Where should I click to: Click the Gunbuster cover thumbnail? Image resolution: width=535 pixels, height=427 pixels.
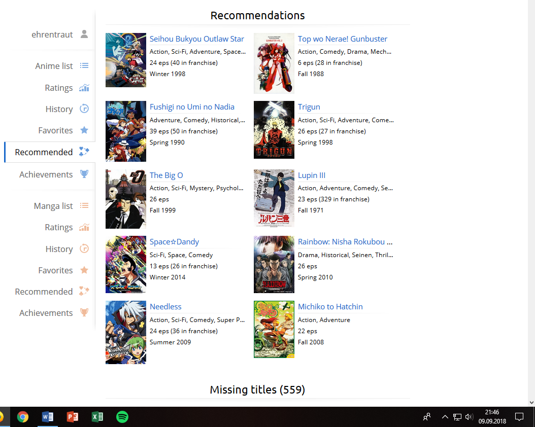274,63
